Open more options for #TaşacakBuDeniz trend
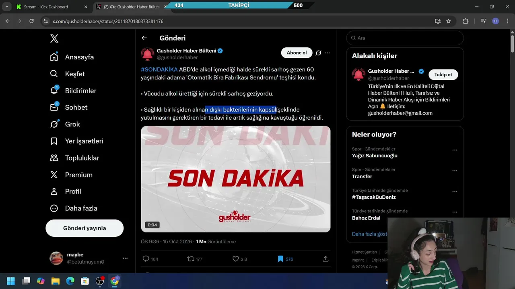Viewport: 515px width, 289px height. click(455, 191)
